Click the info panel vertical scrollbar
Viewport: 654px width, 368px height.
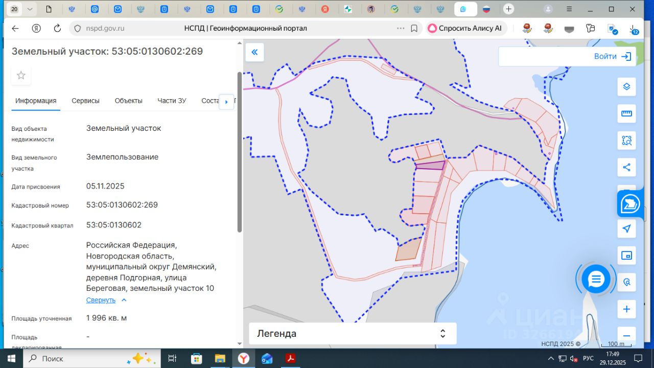tap(240, 152)
